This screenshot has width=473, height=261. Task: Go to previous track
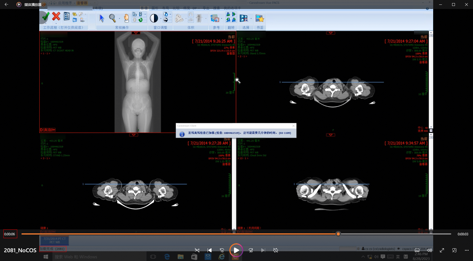210,250
